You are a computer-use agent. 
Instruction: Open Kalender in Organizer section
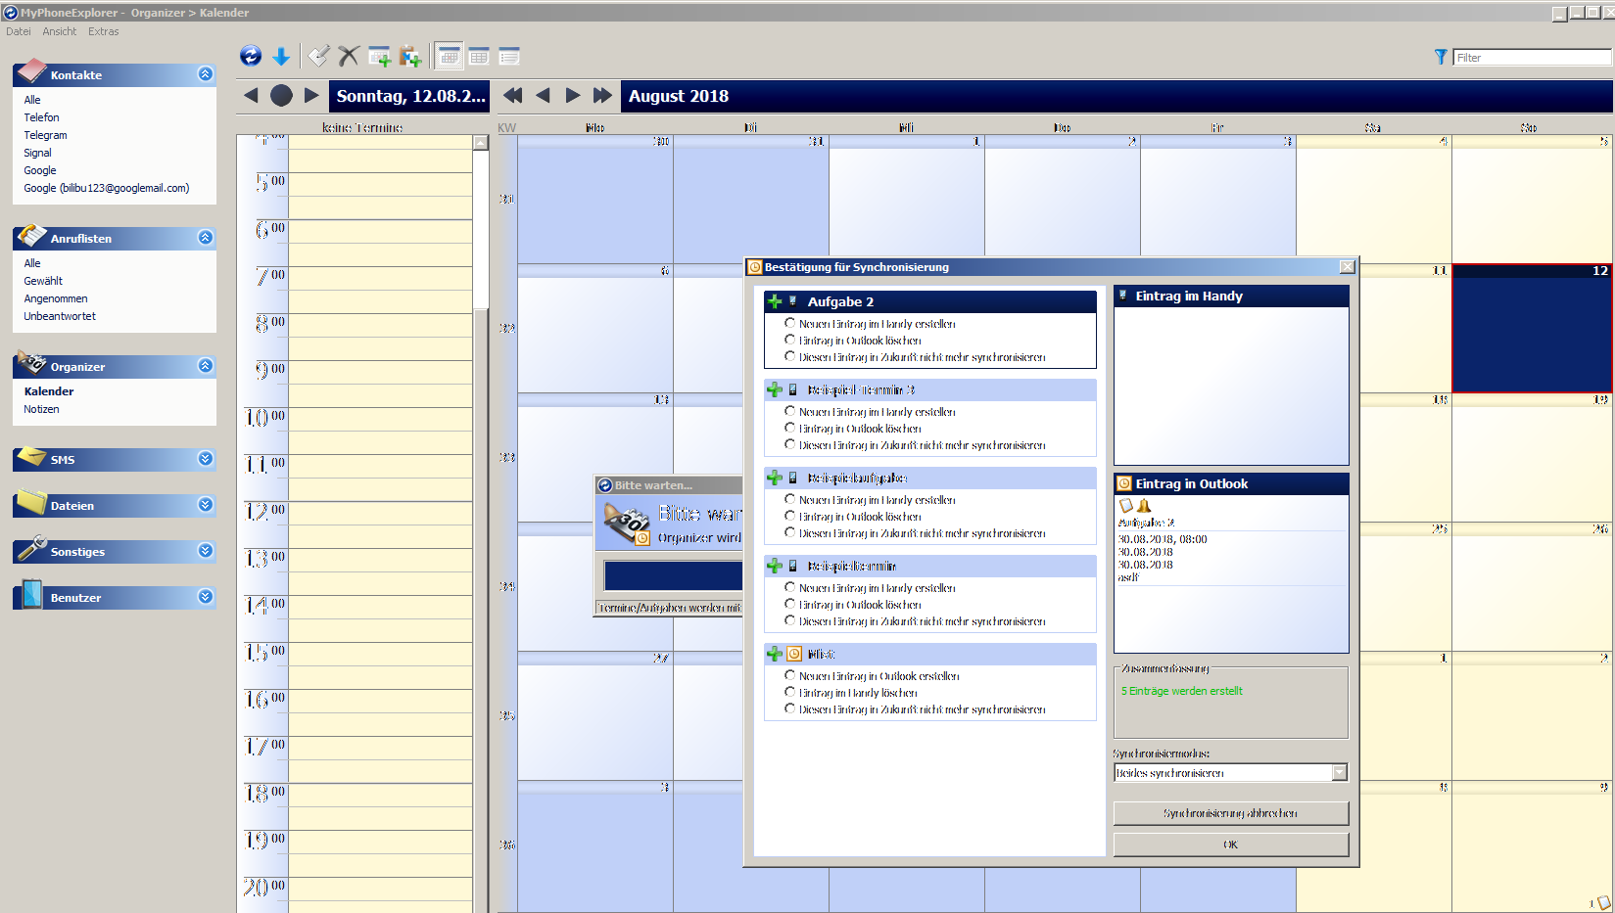click(49, 391)
